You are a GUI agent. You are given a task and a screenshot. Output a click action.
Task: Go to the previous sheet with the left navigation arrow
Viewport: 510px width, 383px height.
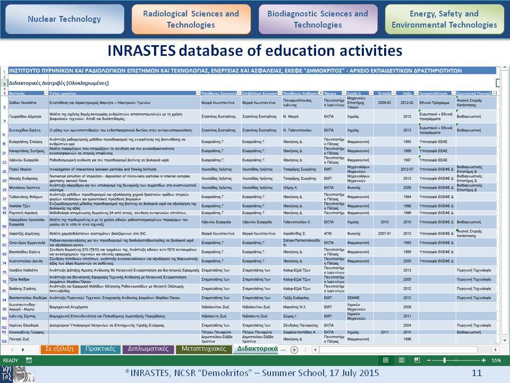12,349
